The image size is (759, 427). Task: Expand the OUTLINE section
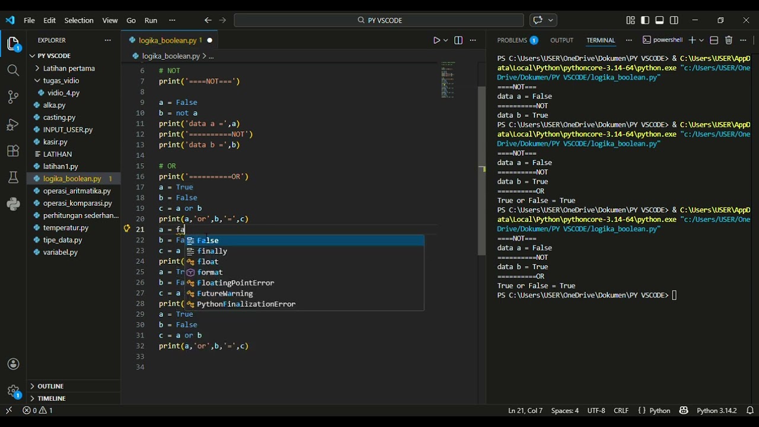point(50,386)
